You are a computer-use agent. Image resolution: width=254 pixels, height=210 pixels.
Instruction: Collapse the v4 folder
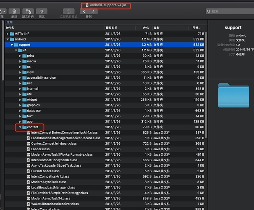pyautogui.click(x=16, y=51)
